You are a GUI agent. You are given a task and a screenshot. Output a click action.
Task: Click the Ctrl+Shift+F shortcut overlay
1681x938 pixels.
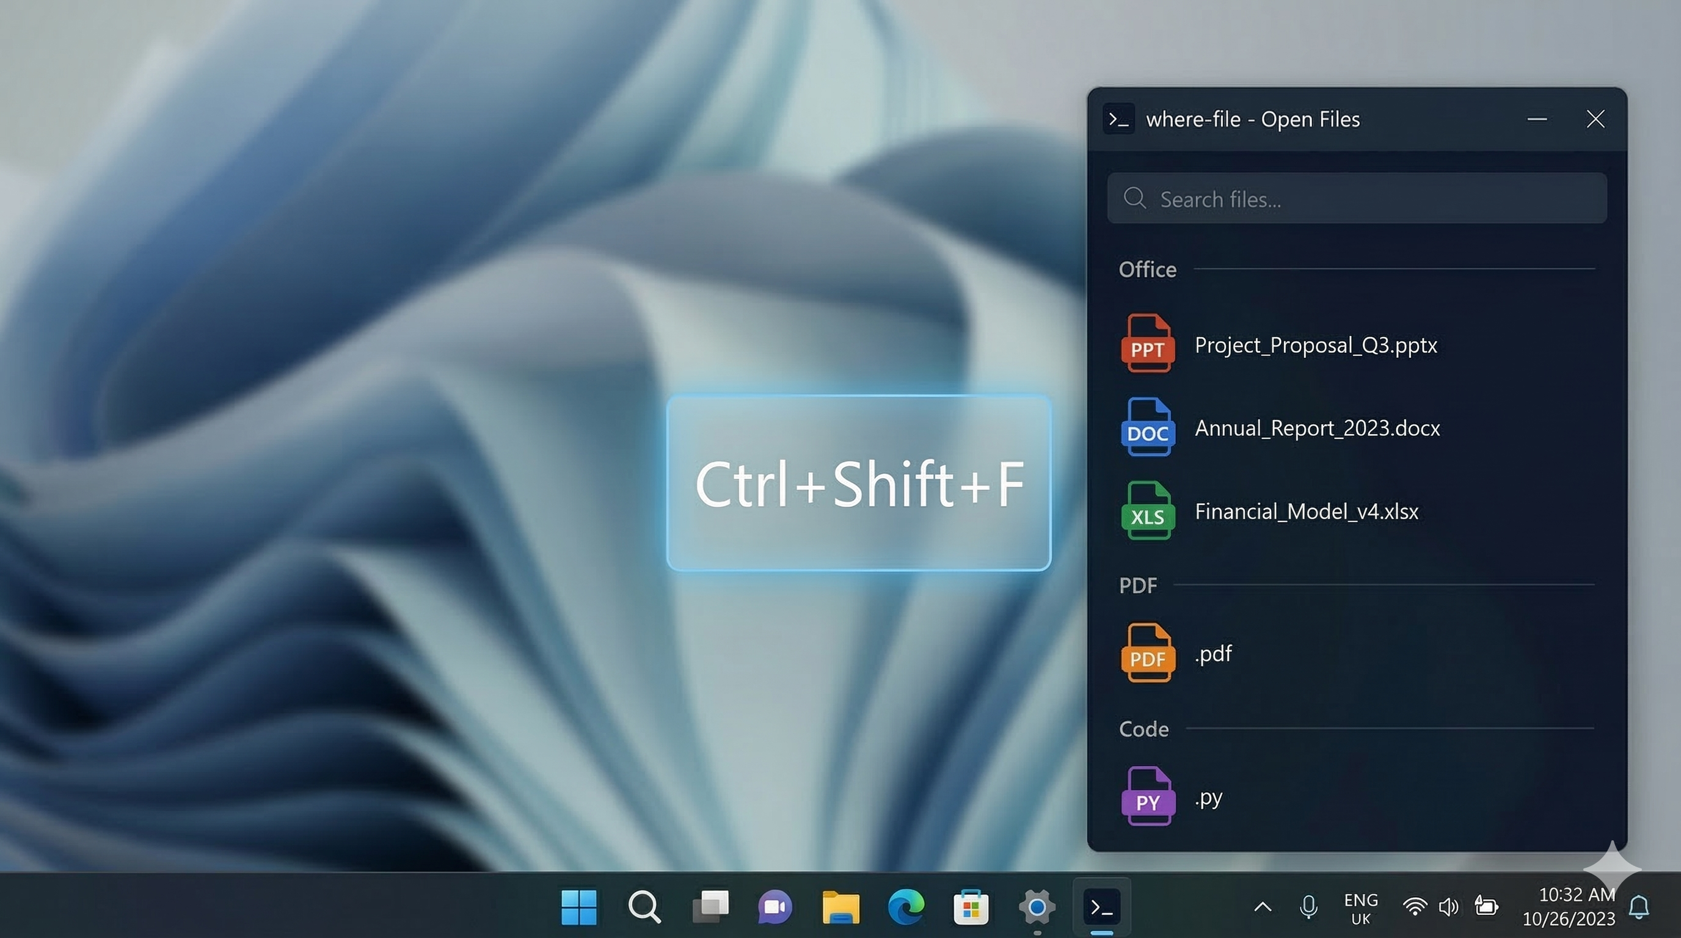pos(859,483)
